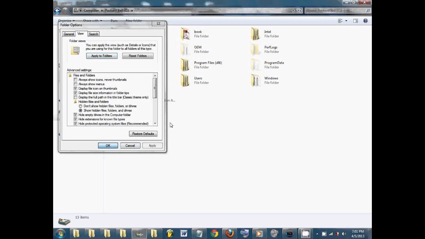Open Google Chrome from the taskbar
Screen dimensions: 425x239
coord(214,233)
